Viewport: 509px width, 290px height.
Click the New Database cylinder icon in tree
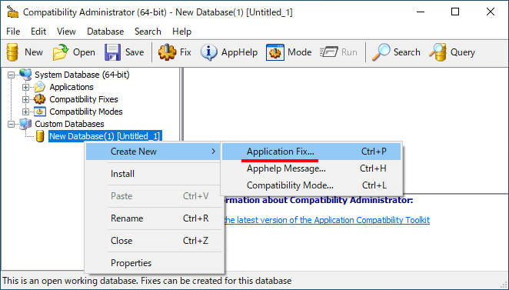(40, 136)
